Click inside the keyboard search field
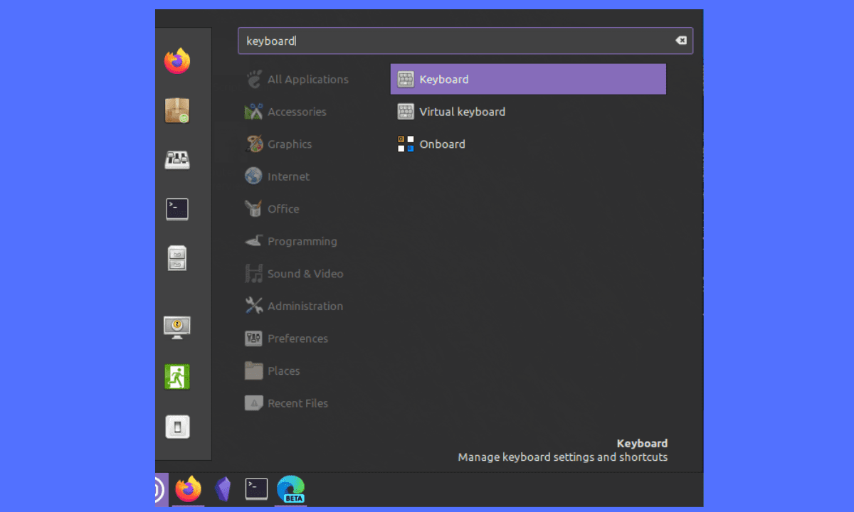The height and width of the screenshot is (512, 854). tap(455, 41)
